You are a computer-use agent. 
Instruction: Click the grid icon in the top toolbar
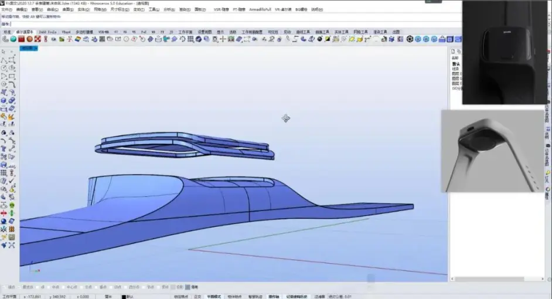(190, 39)
